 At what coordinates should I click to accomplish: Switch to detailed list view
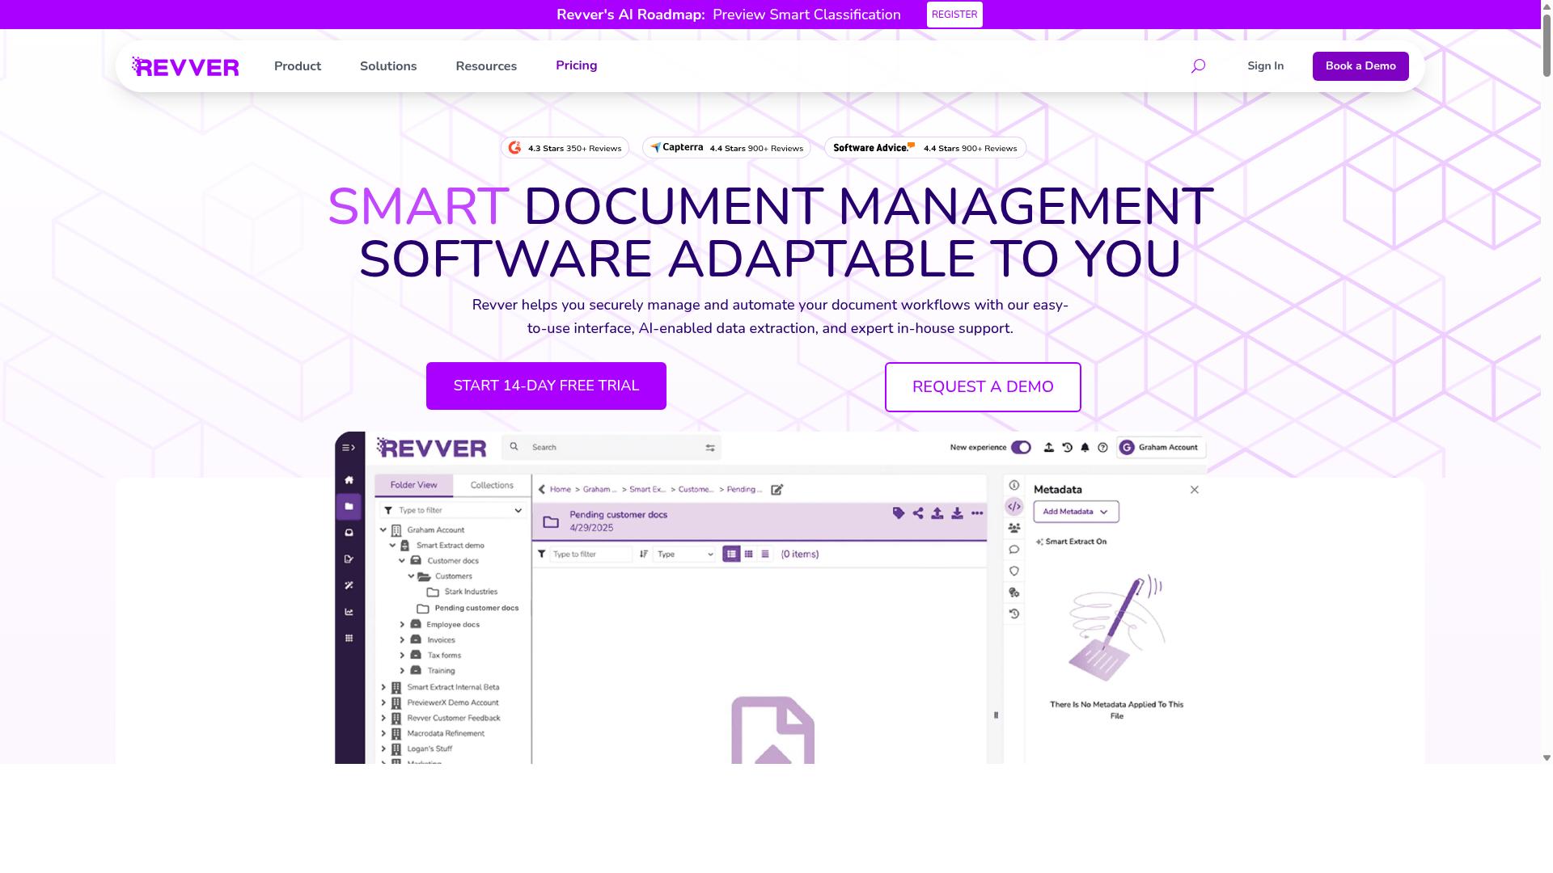pos(731,555)
